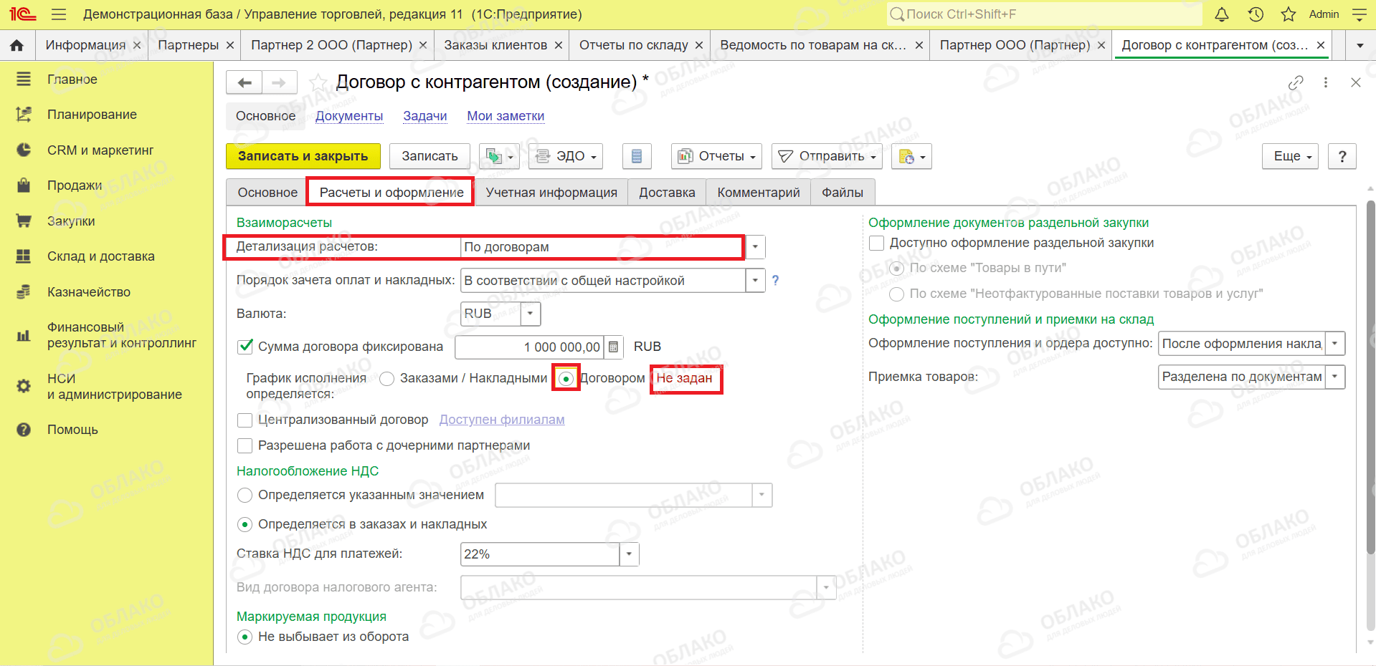Click Записать button
This screenshot has height=666, width=1376.
pyautogui.click(x=430, y=156)
